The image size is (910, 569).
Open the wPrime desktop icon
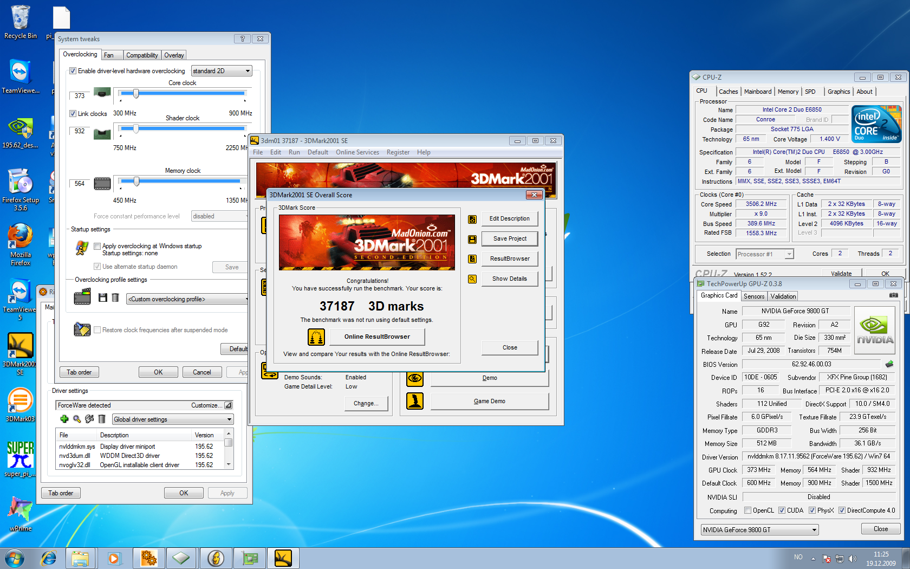tap(21, 514)
